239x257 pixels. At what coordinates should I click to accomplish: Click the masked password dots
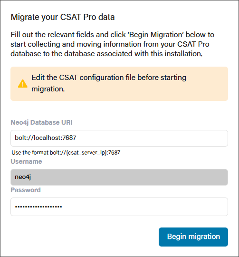coord(38,207)
